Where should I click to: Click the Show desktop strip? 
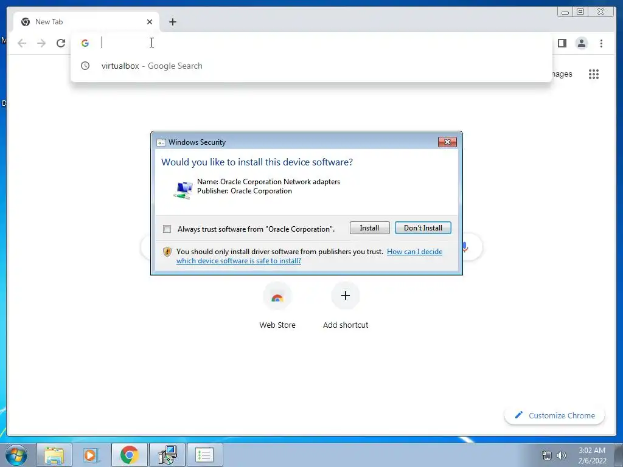pos(618,455)
